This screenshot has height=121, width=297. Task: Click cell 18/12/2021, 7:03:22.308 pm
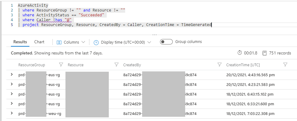[250, 114]
